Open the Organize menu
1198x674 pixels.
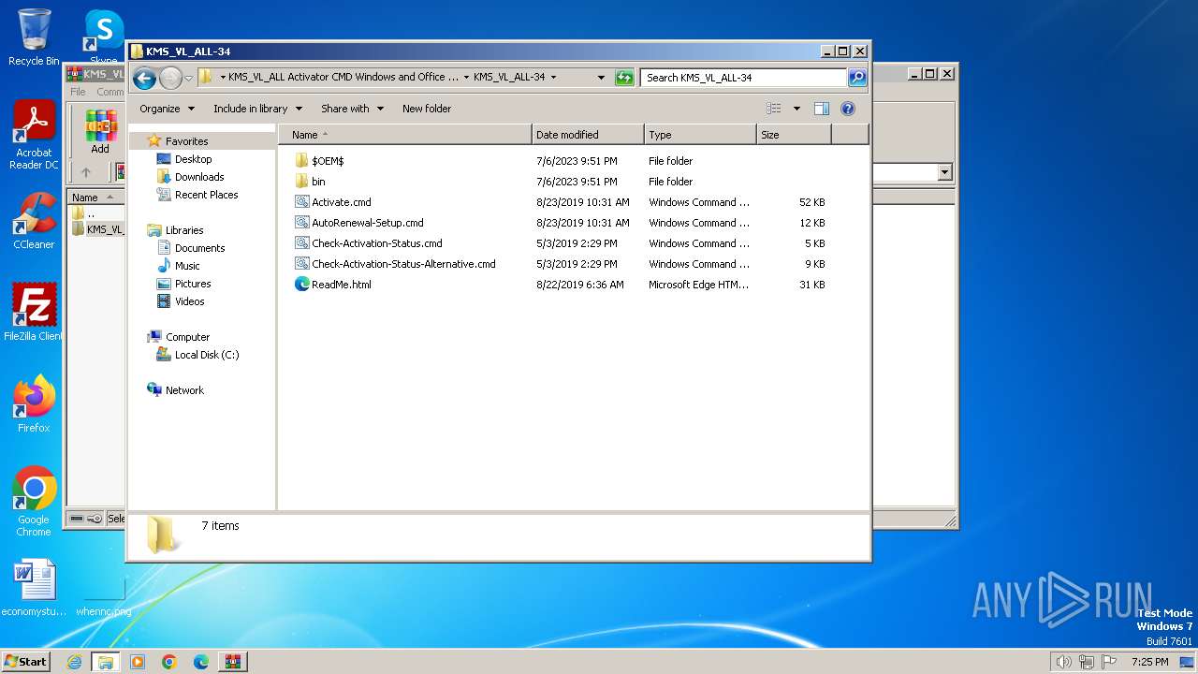167,109
